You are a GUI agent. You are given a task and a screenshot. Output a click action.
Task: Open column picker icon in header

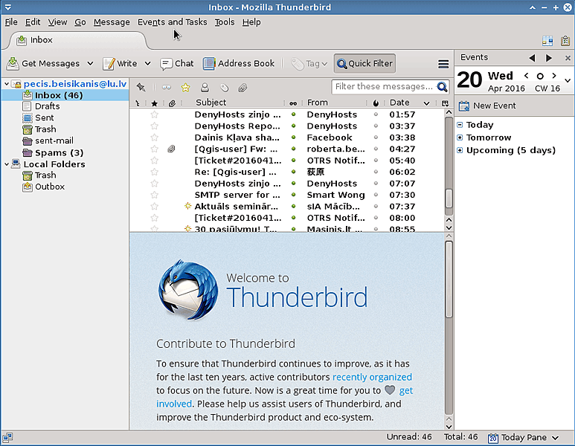coord(445,103)
